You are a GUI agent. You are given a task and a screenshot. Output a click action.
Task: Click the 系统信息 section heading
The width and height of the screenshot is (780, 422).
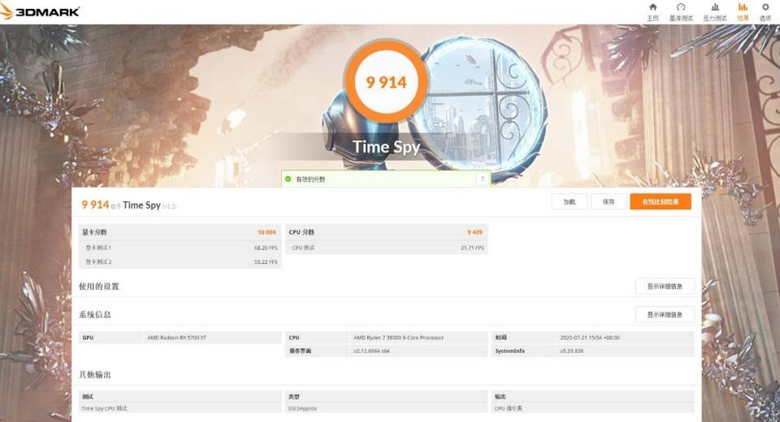pos(95,315)
